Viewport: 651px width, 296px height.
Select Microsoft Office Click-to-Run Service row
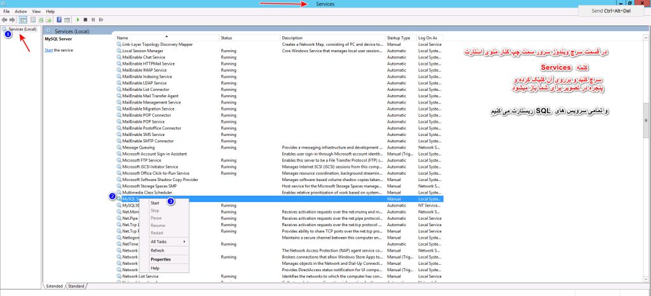(280, 173)
